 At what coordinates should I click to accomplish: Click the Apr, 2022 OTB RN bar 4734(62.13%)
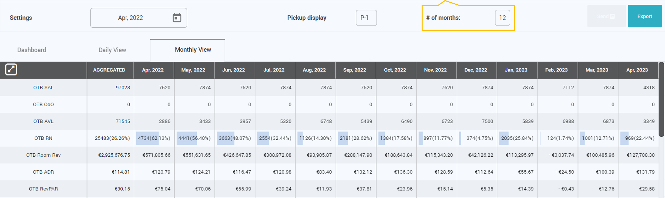(x=154, y=138)
